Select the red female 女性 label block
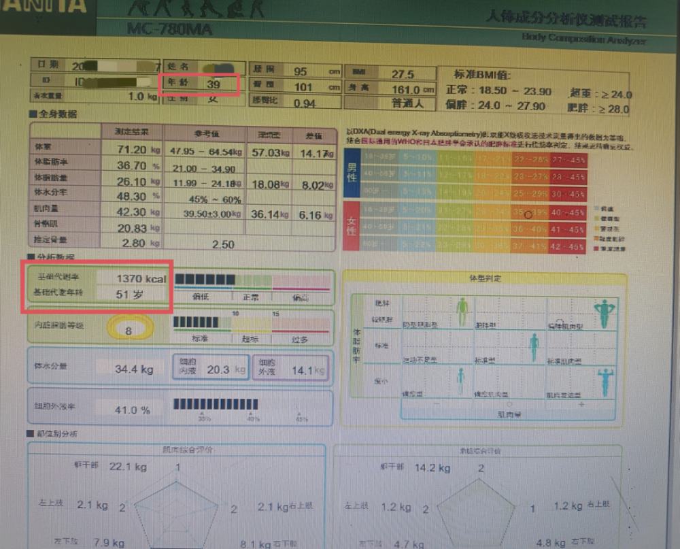680x549 pixels. [x=352, y=226]
